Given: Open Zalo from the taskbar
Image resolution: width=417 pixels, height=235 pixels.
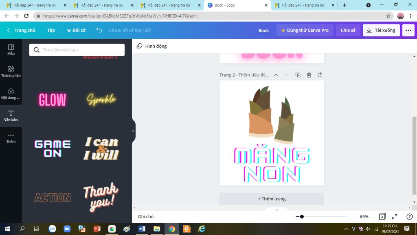Looking at the screenshot, I should pos(53,229).
